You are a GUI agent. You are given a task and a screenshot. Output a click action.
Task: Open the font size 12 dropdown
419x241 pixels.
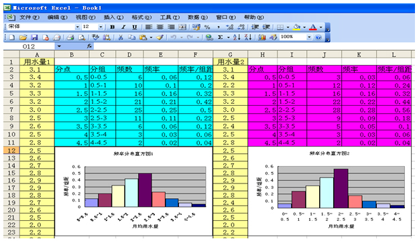(101, 27)
